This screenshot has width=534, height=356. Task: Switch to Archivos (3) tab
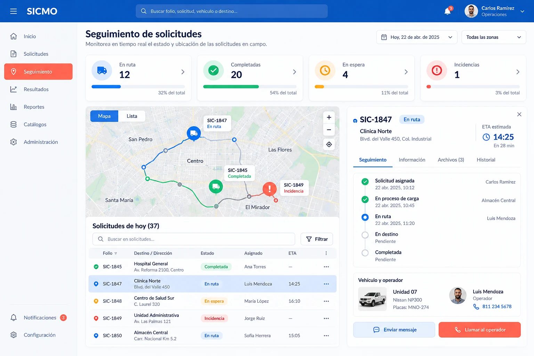(451, 160)
